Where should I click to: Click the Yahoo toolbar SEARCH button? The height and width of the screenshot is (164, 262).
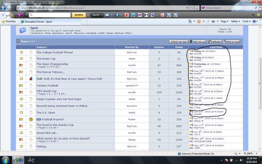coord(79,15)
